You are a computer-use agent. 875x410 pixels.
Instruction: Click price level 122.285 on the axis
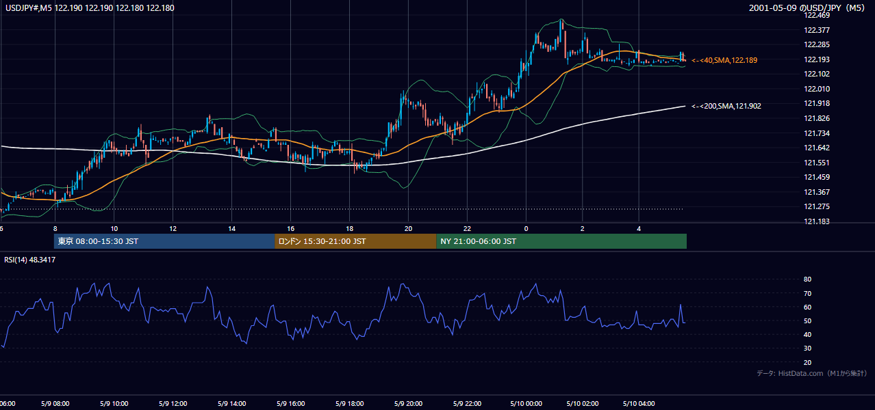[817, 45]
